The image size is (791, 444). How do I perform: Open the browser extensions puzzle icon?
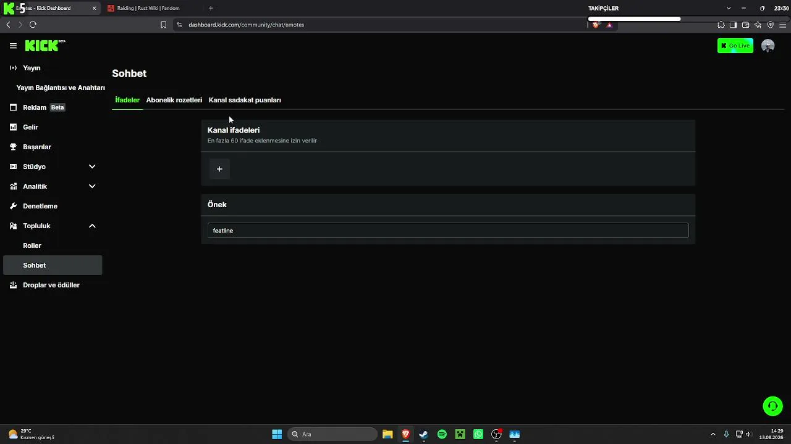(721, 25)
